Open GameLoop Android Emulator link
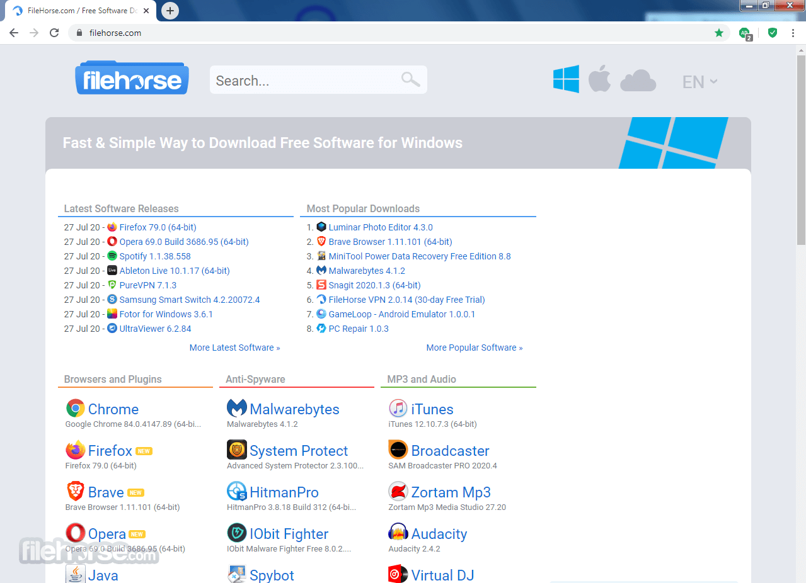 click(402, 314)
